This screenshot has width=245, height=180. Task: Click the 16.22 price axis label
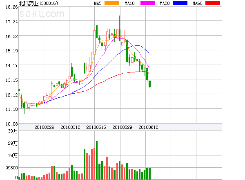pyautogui.click(x=11, y=36)
